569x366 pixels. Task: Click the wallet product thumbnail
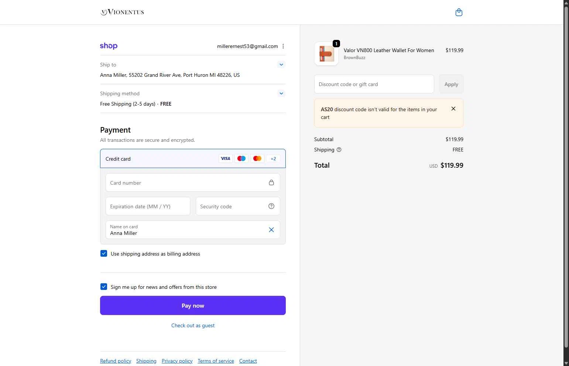[326, 54]
